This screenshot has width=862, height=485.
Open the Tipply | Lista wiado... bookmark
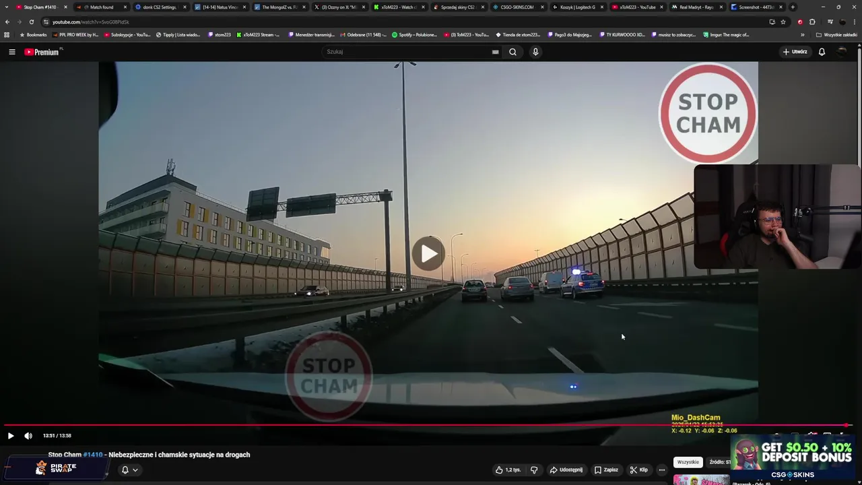point(178,34)
